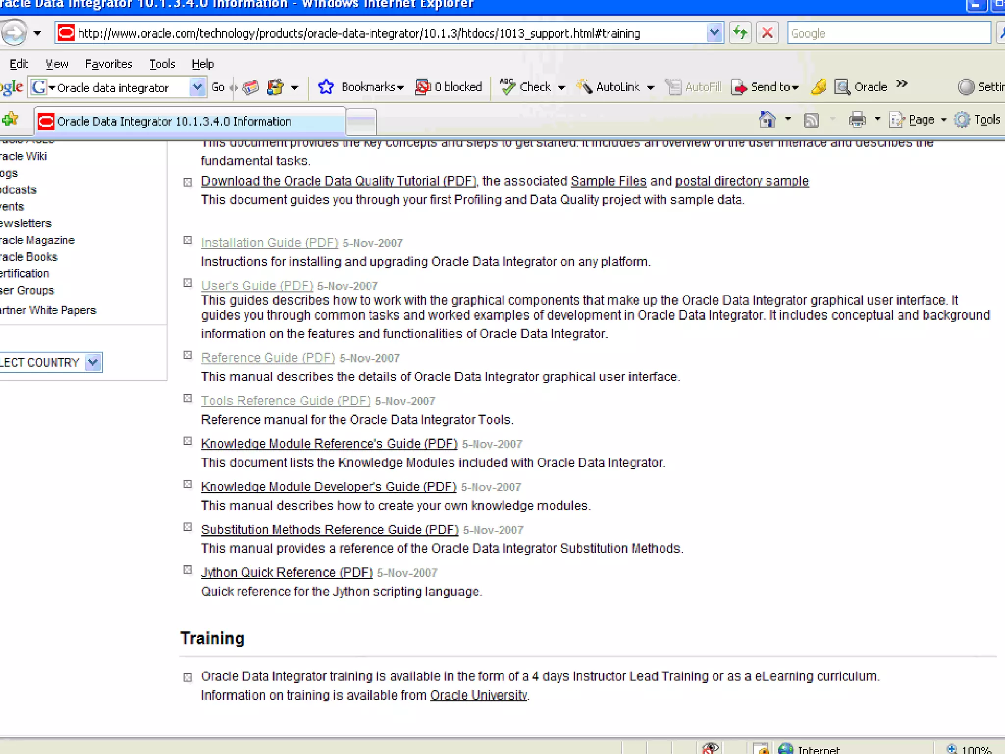Open the postal directory sample link
Viewport: 1005px width, 754px height.
pyautogui.click(x=742, y=181)
